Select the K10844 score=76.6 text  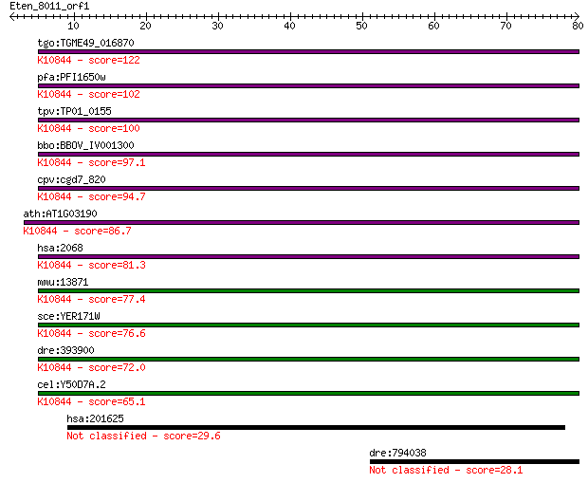(x=91, y=333)
